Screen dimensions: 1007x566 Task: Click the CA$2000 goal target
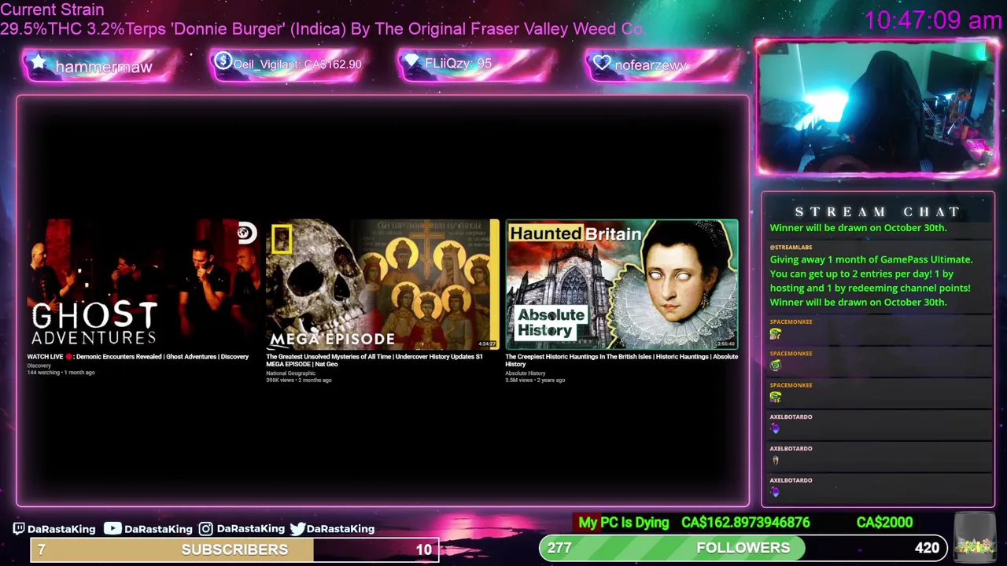coord(884,523)
